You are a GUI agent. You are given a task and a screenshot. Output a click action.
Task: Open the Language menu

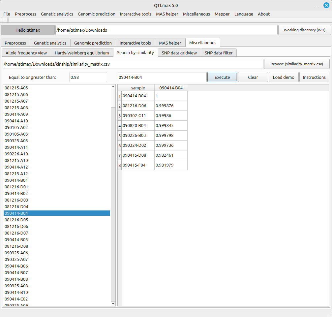pyautogui.click(x=244, y=14)
